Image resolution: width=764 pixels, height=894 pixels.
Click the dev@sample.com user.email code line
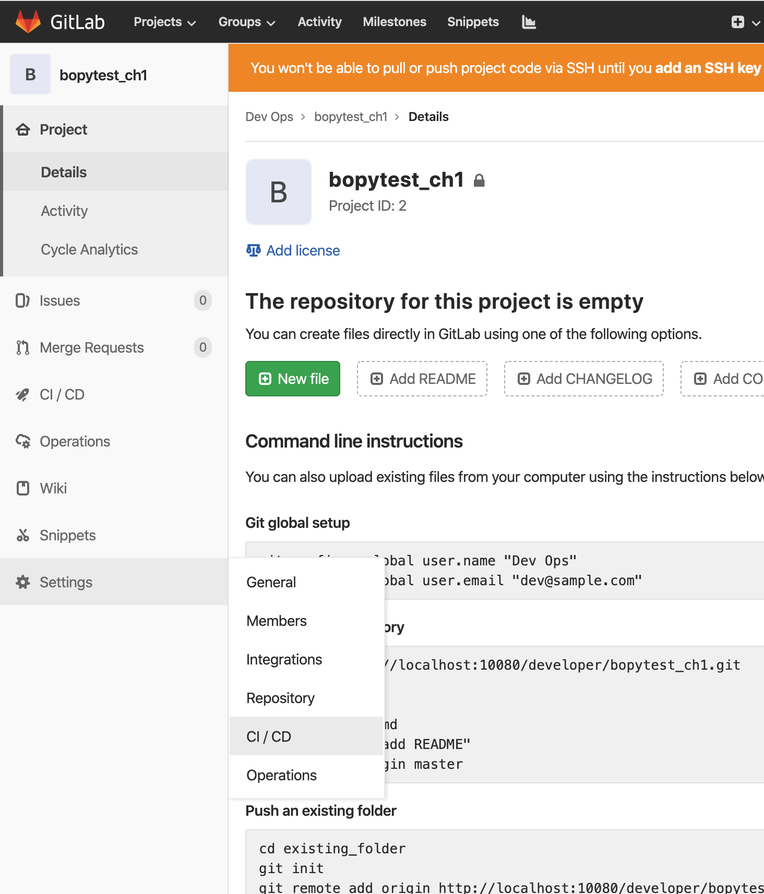(513, 581)
